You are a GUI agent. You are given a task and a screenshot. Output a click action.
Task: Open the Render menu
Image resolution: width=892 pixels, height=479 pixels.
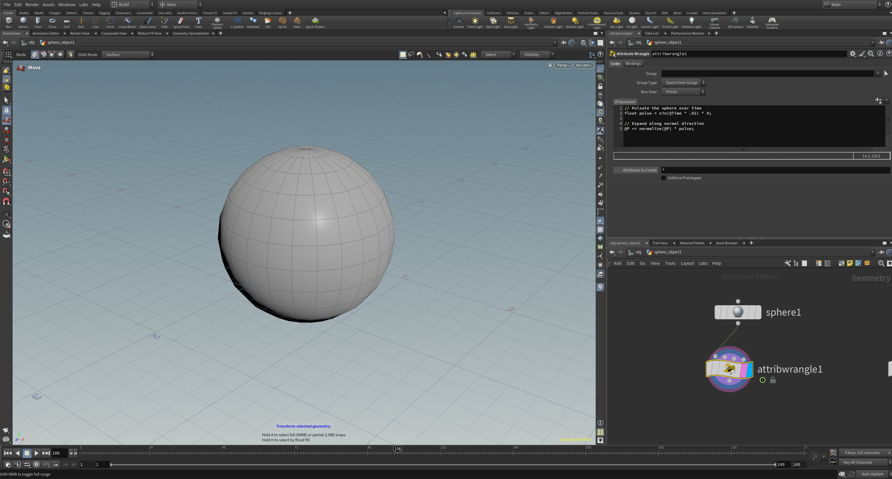pos(32,5)
